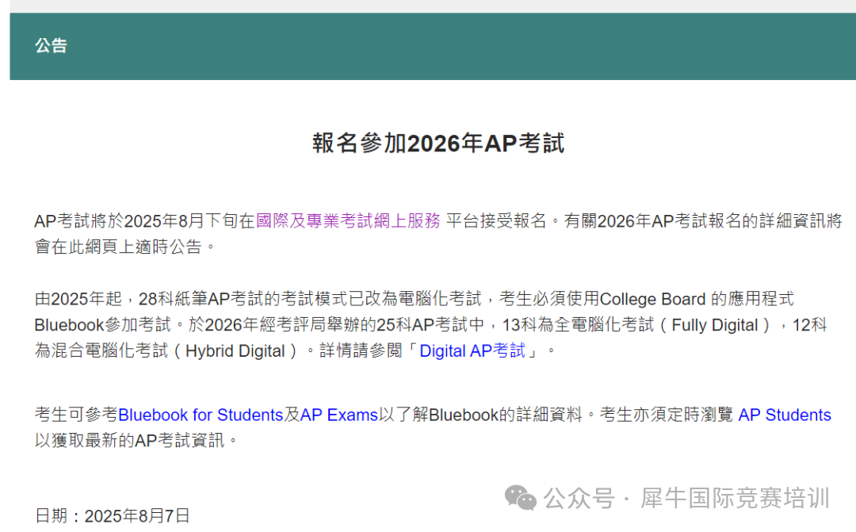Follow the Bluebook for Students link
The height and width of the screenshot is (532, 856).
tap(201, 415)
